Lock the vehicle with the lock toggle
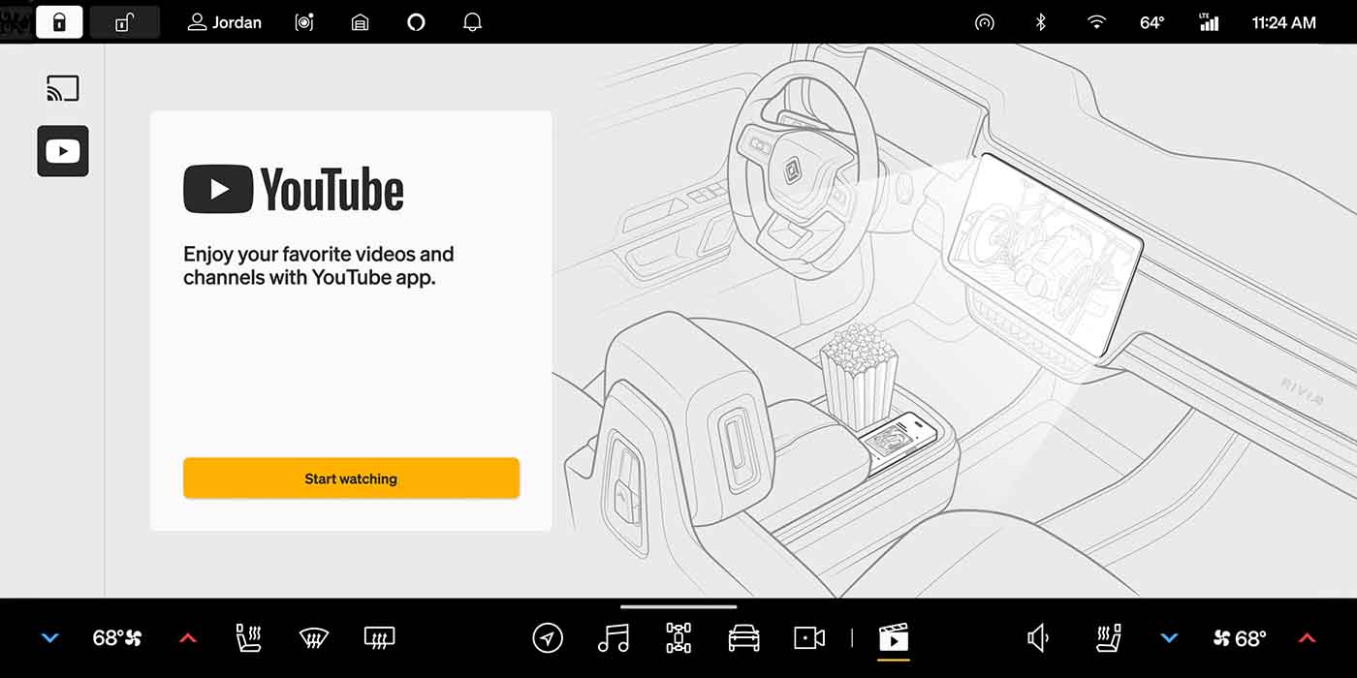This screenshot has height=678, width=1357. tap(59, 22)
